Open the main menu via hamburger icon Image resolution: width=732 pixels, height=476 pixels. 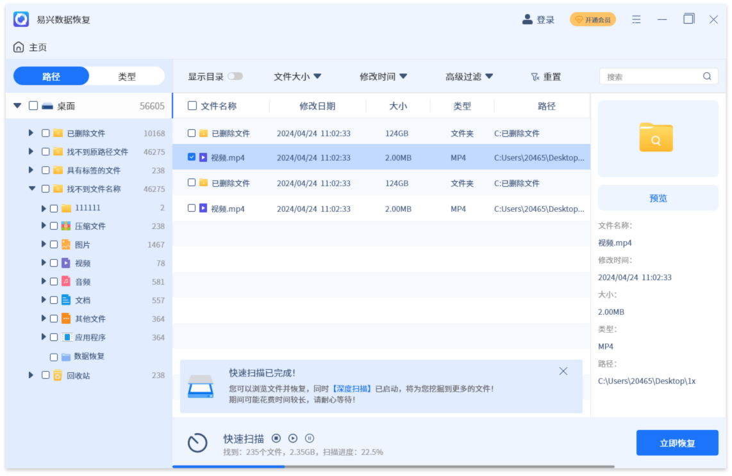pyautogui.click(x=636, y=19)
